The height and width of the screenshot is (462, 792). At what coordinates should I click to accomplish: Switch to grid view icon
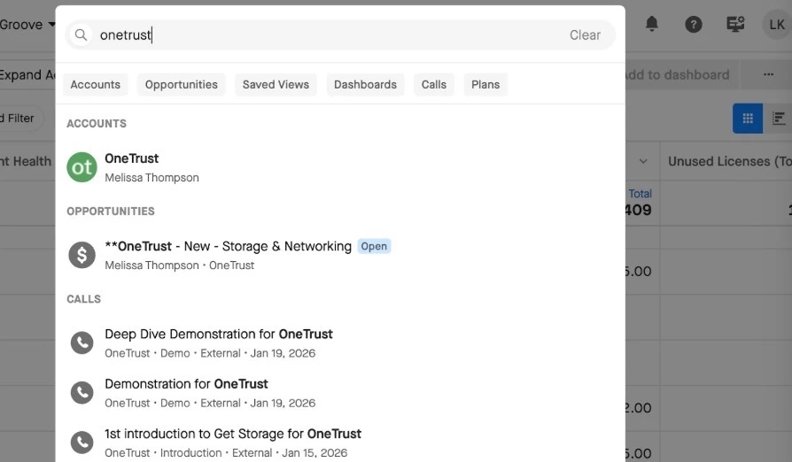pos(748,118)
